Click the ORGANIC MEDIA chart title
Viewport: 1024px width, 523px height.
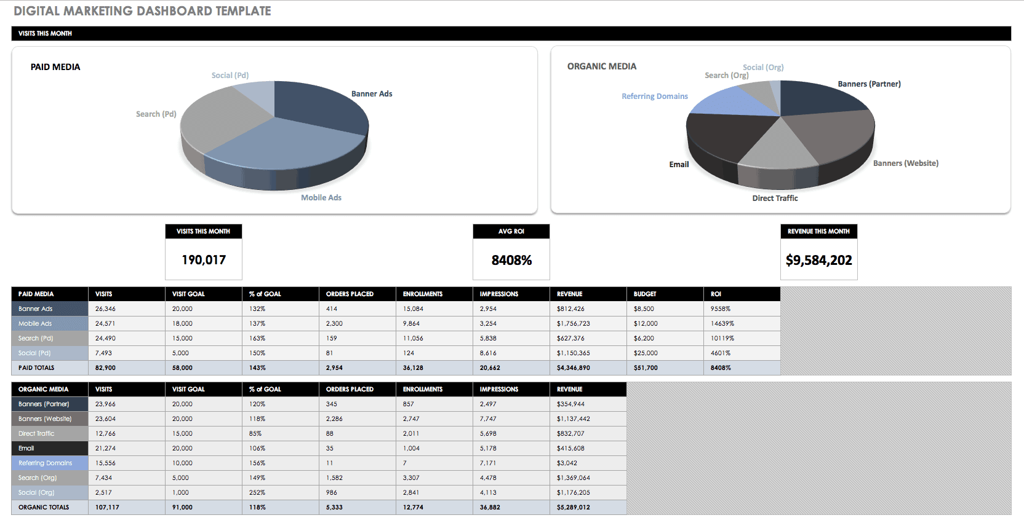(602, 66)
